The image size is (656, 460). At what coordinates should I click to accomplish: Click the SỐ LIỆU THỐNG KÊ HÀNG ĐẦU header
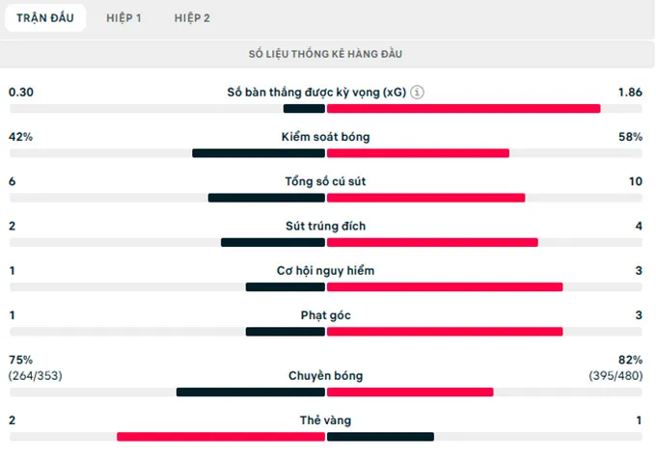coord(327,54)
